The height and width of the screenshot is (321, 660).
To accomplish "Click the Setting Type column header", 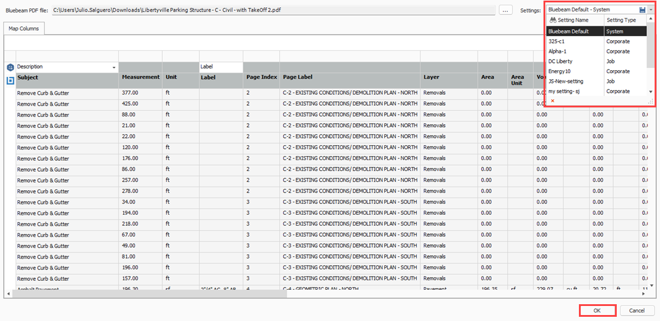I will pos(621,20).
